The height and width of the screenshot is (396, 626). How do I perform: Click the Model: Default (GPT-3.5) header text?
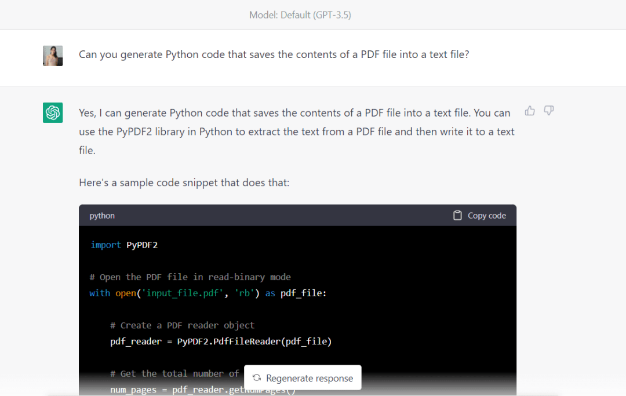tap(300, 15)
